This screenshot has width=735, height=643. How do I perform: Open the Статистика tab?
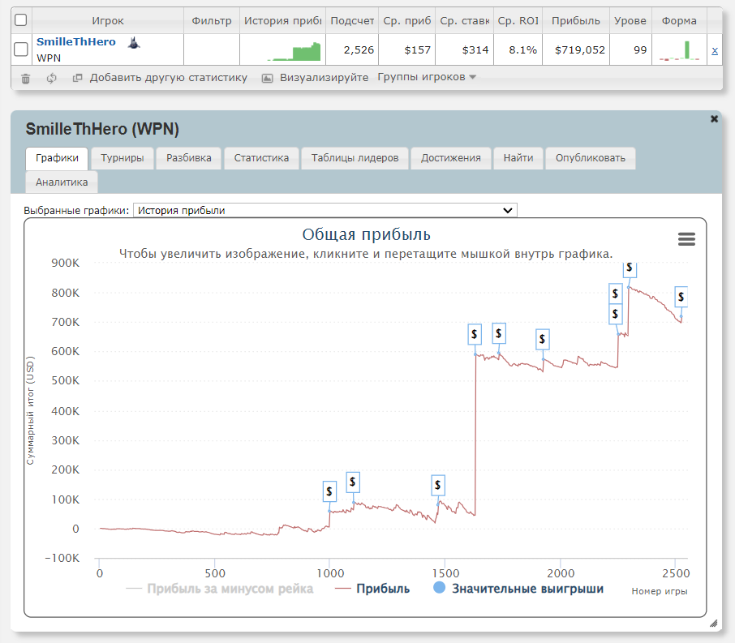(261, 158)
